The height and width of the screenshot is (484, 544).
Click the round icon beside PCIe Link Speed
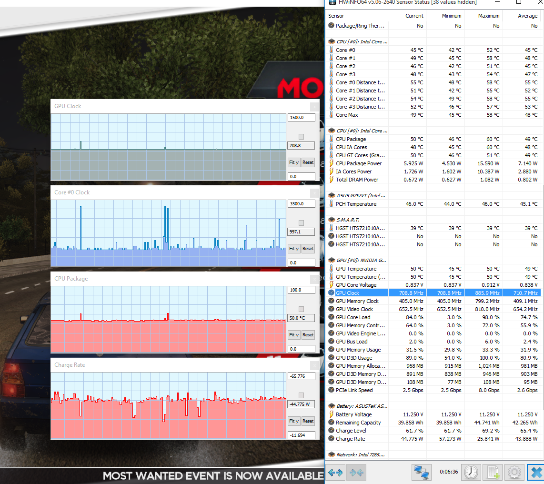click(332, 390)
